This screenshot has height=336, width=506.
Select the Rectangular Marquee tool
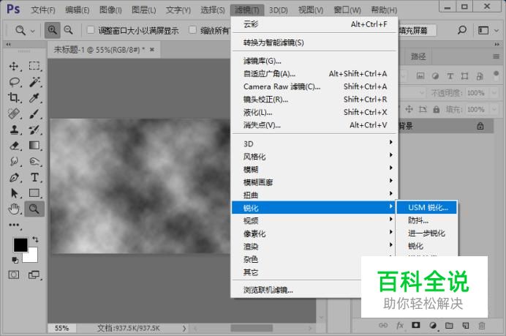tap(34, 66)
